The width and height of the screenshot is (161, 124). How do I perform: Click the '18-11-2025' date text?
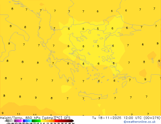click(x=110, y=118)
